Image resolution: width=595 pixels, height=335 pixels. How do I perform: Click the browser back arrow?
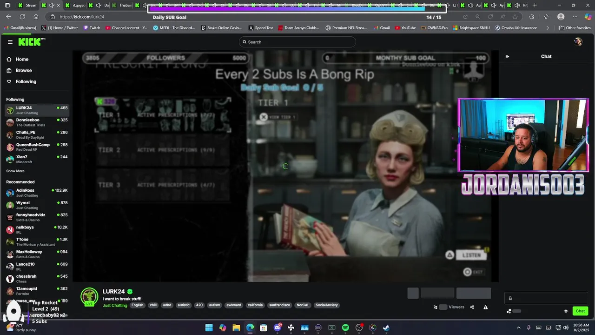(8, 17)
